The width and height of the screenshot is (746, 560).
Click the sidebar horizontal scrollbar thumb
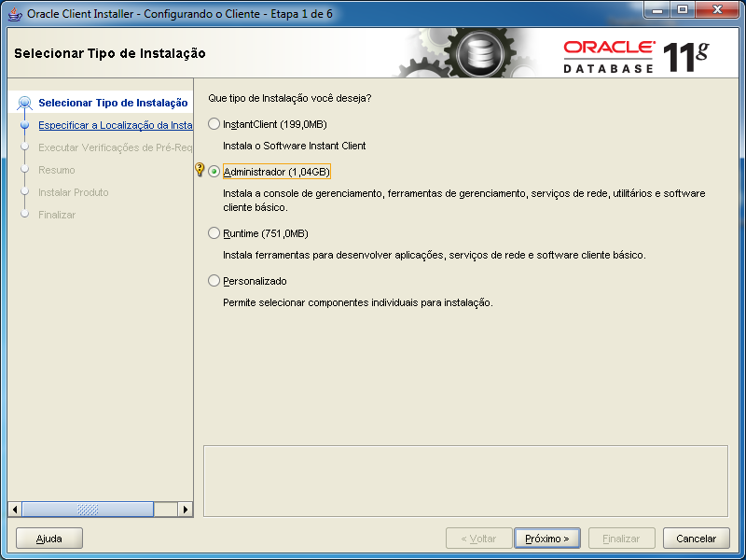[x=88, y=510]
